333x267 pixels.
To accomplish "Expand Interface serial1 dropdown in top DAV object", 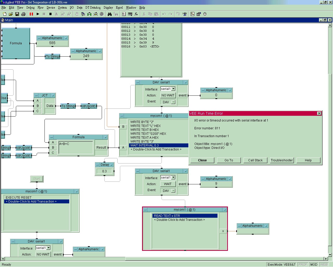I will [x=174, y=89].
